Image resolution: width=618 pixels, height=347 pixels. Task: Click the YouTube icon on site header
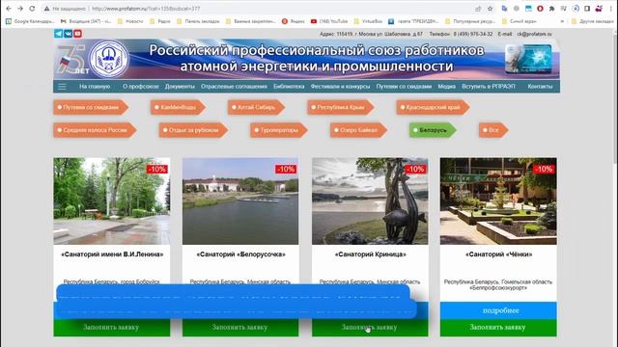pyautogui.click(x=77, y=34)
